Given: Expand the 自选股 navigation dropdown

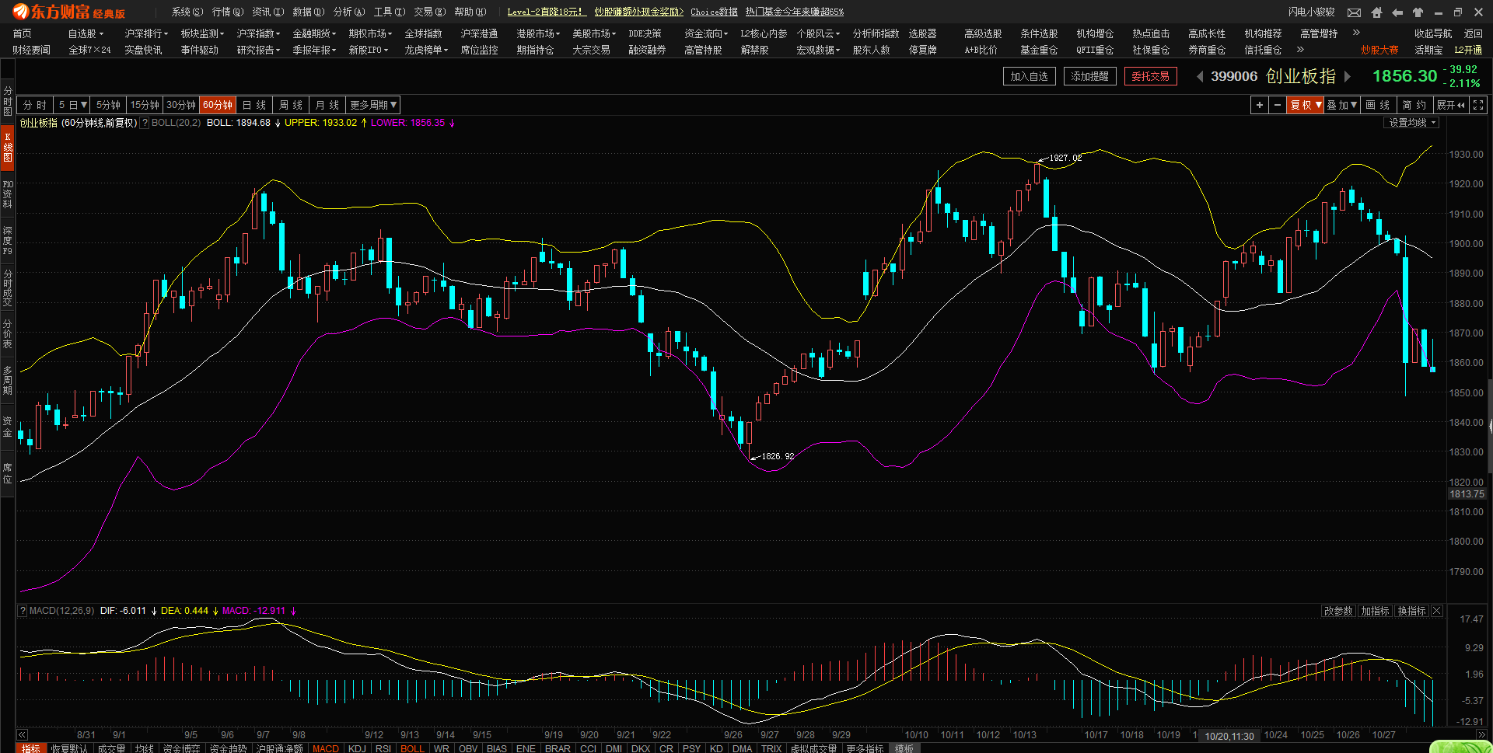Looking at the screenshot, I should pos(86,33).
